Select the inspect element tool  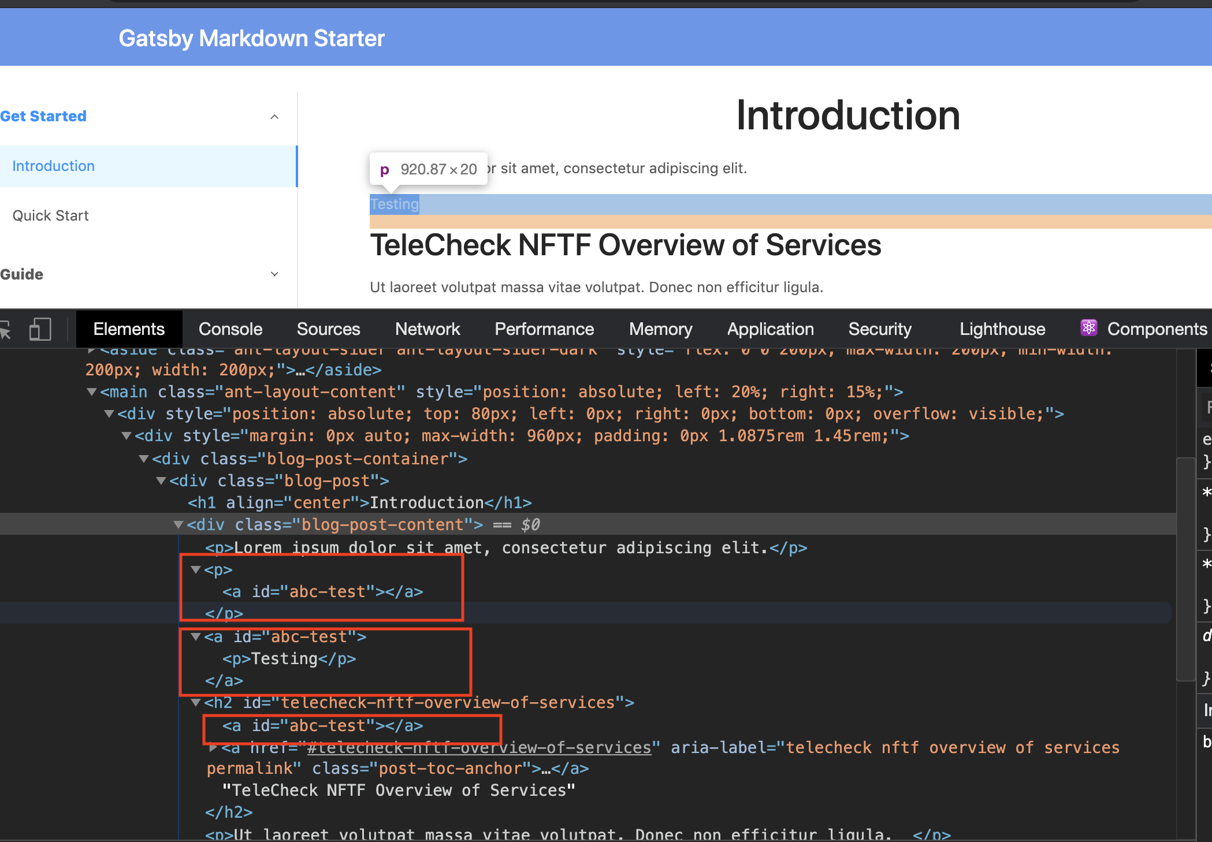6,329
